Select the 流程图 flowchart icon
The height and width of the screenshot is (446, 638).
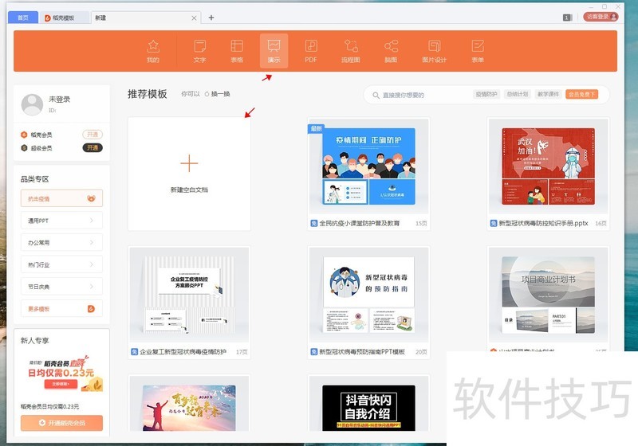click(x=351, y=46)
